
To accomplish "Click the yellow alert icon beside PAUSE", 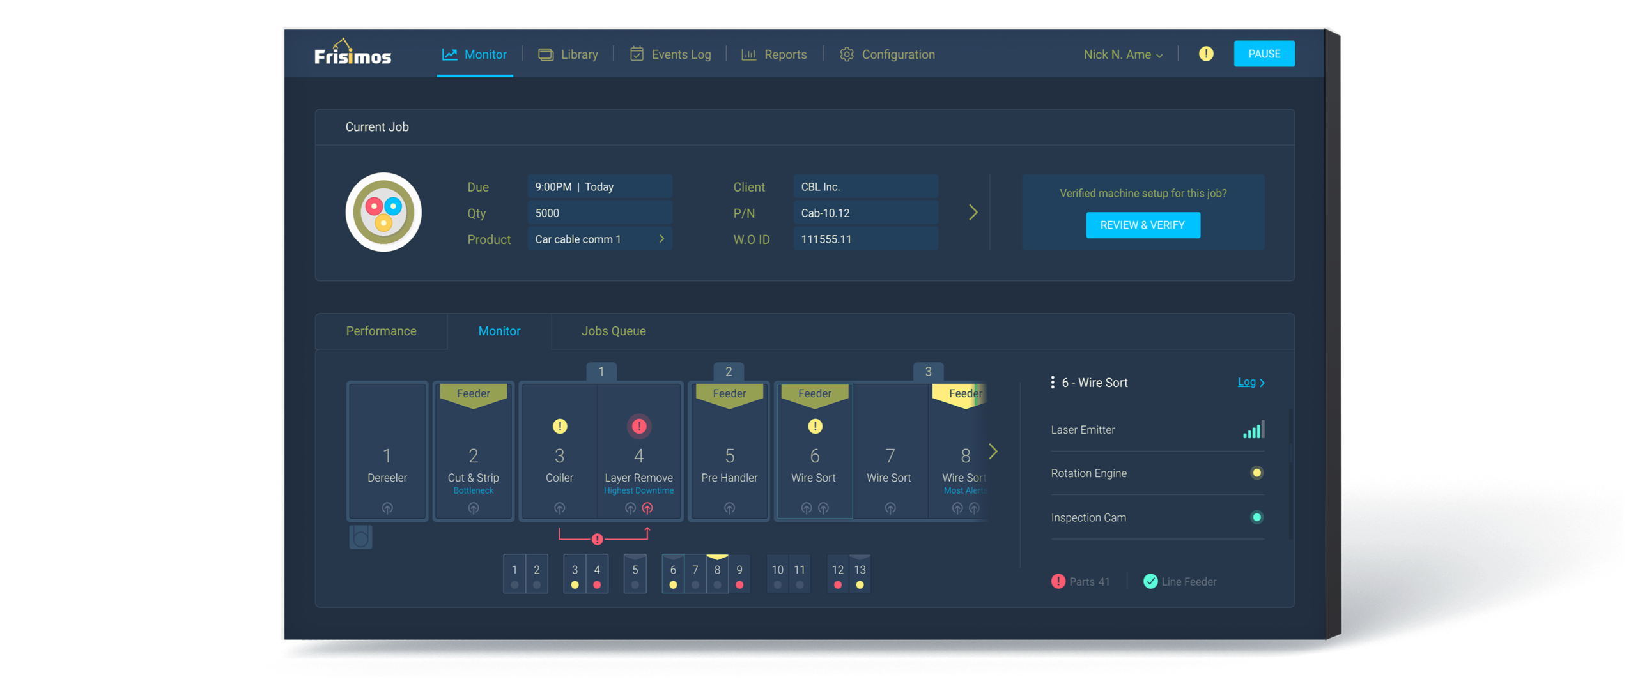I will [x=1205, y=54].
